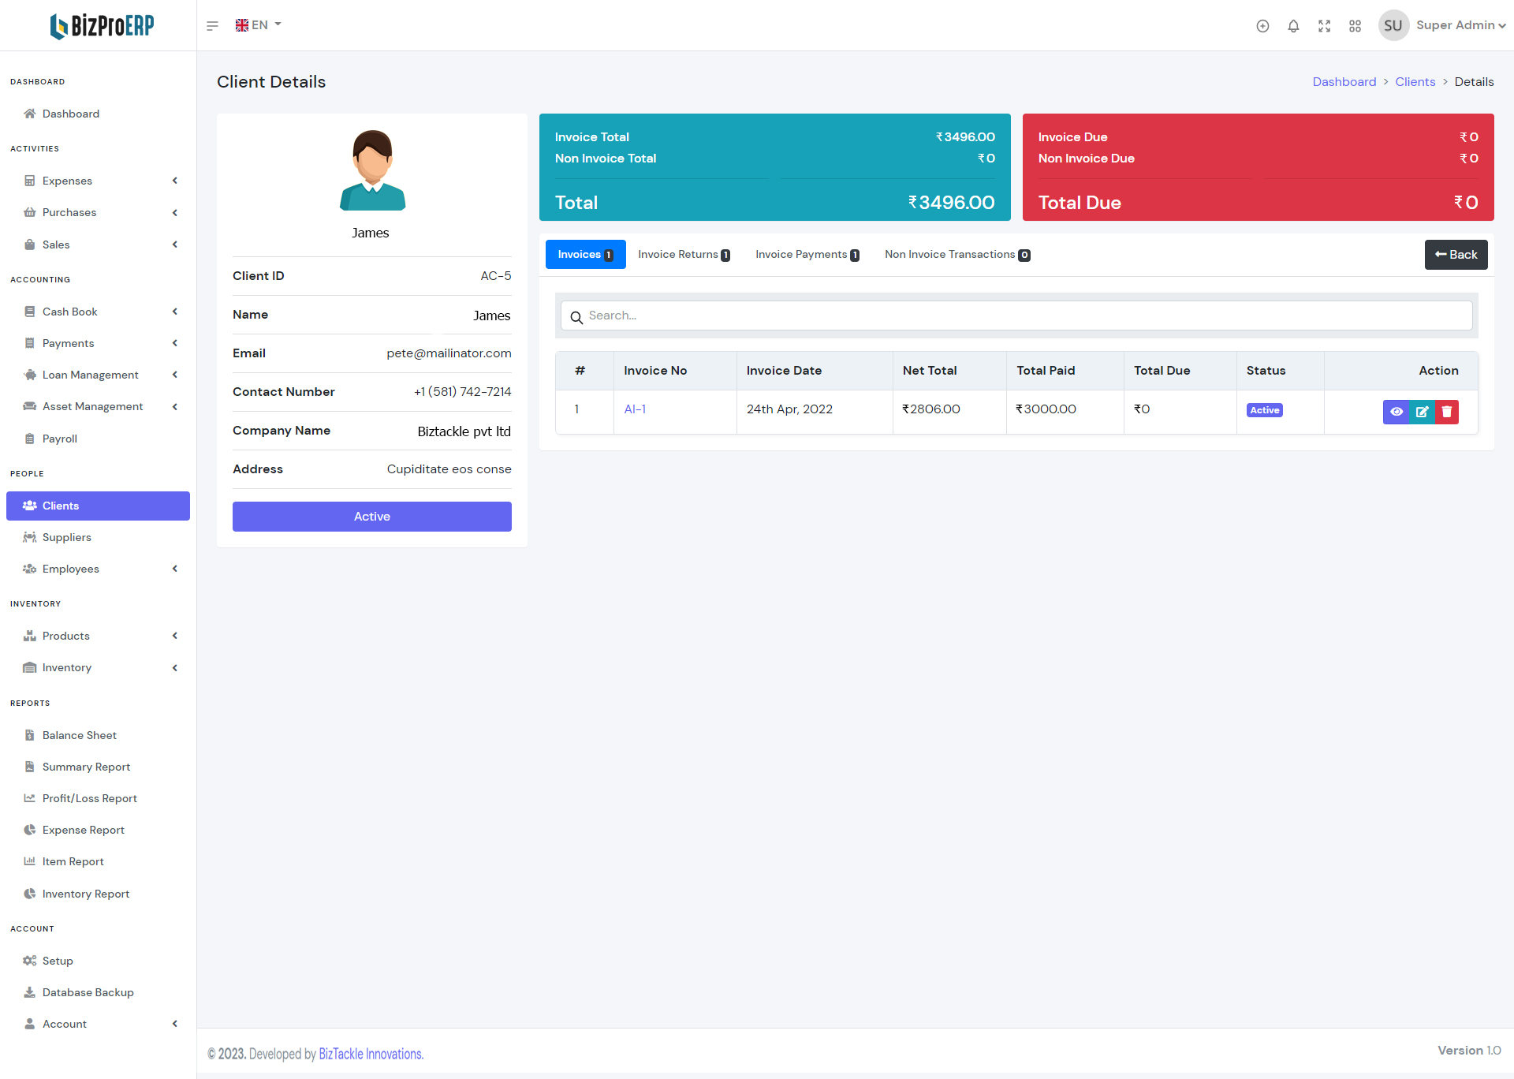This screenshot has height=1079, width=1514.
Task: Switch to the Invoice Returns tab
Action: coord(683,255)
